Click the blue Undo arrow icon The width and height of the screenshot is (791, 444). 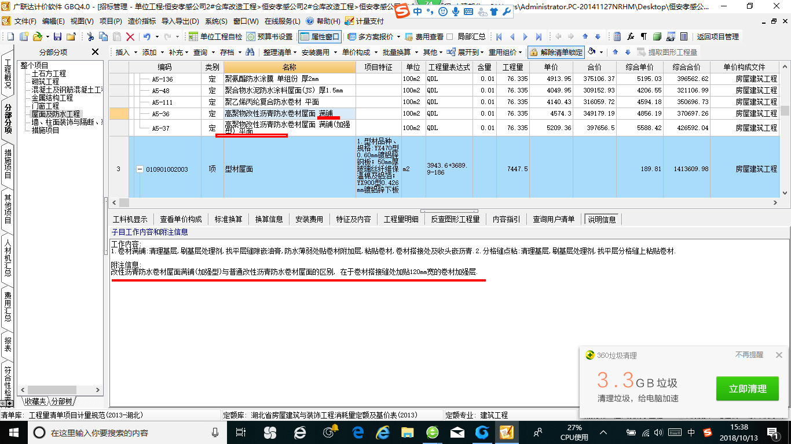point(147,36)
